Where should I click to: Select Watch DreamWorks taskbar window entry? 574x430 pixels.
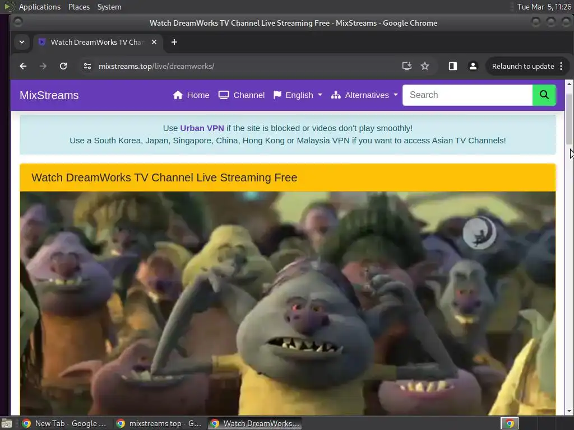(255, 423)
